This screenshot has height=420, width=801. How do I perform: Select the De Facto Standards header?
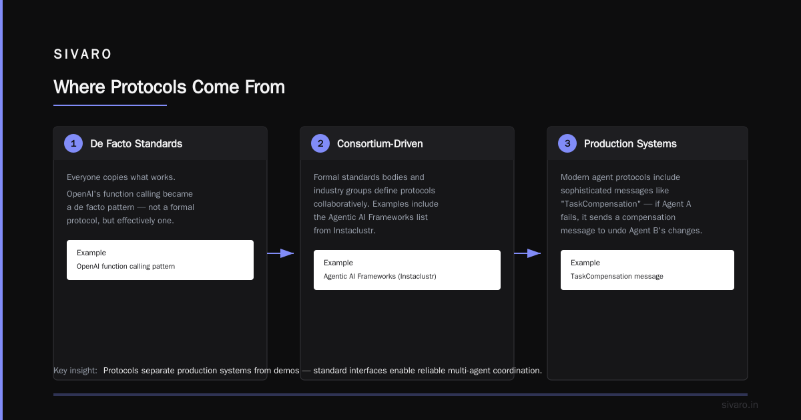coord(136,143)
